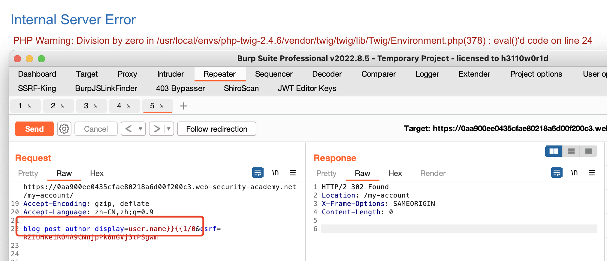Click the blog-post-author-display parameter in request body
This screenshot has height=261, width=607.
point(74,229)
